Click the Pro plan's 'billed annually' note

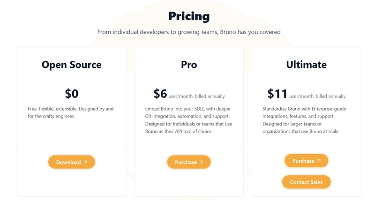(x=196, y=96)
